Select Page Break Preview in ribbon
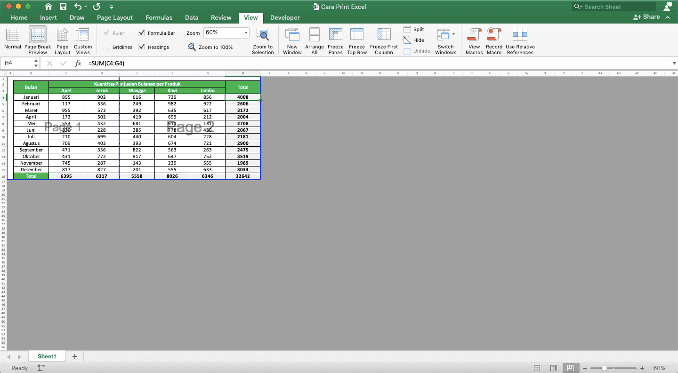 coord(38,40)
